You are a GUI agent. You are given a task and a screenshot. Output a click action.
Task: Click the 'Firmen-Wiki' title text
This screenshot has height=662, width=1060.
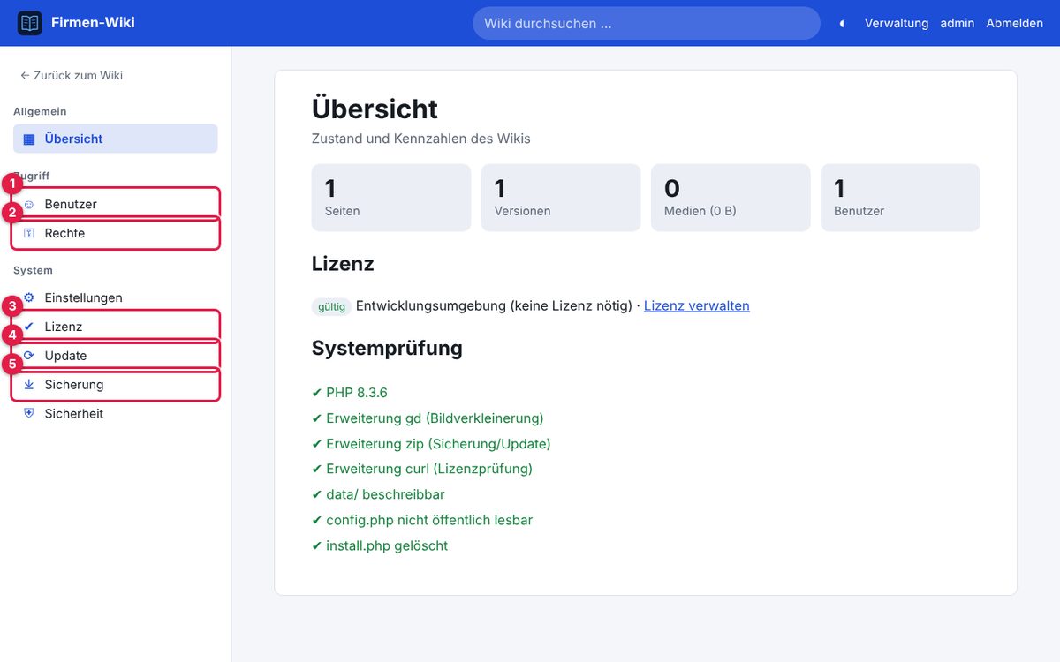tap(93, 23)
